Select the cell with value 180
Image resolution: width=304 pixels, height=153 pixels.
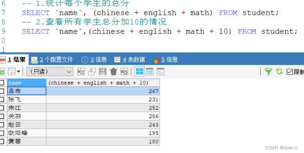(x=103, y=141)
